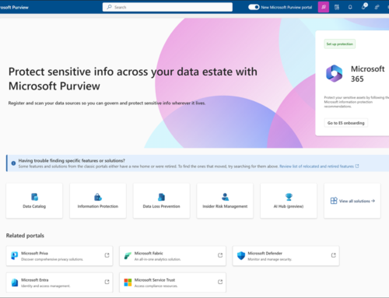Image resolution: width=389 pixels, height=298 pixels.
Task: Open the AI Hub (preview) card
Action: pos(289,201)
